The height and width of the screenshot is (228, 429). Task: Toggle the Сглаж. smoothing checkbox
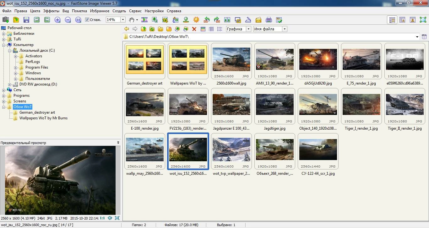tap(87, 20)
